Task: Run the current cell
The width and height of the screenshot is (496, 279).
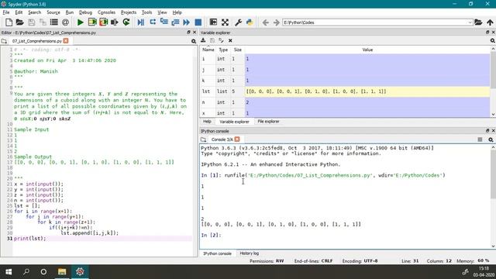Action: pos(92,22)
